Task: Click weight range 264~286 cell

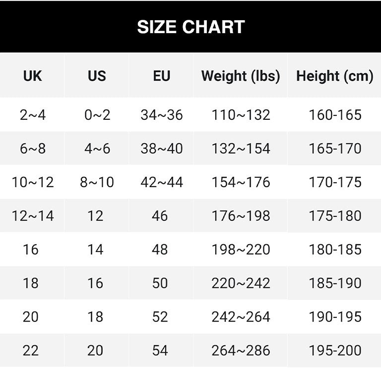Action: coord(241,351)
